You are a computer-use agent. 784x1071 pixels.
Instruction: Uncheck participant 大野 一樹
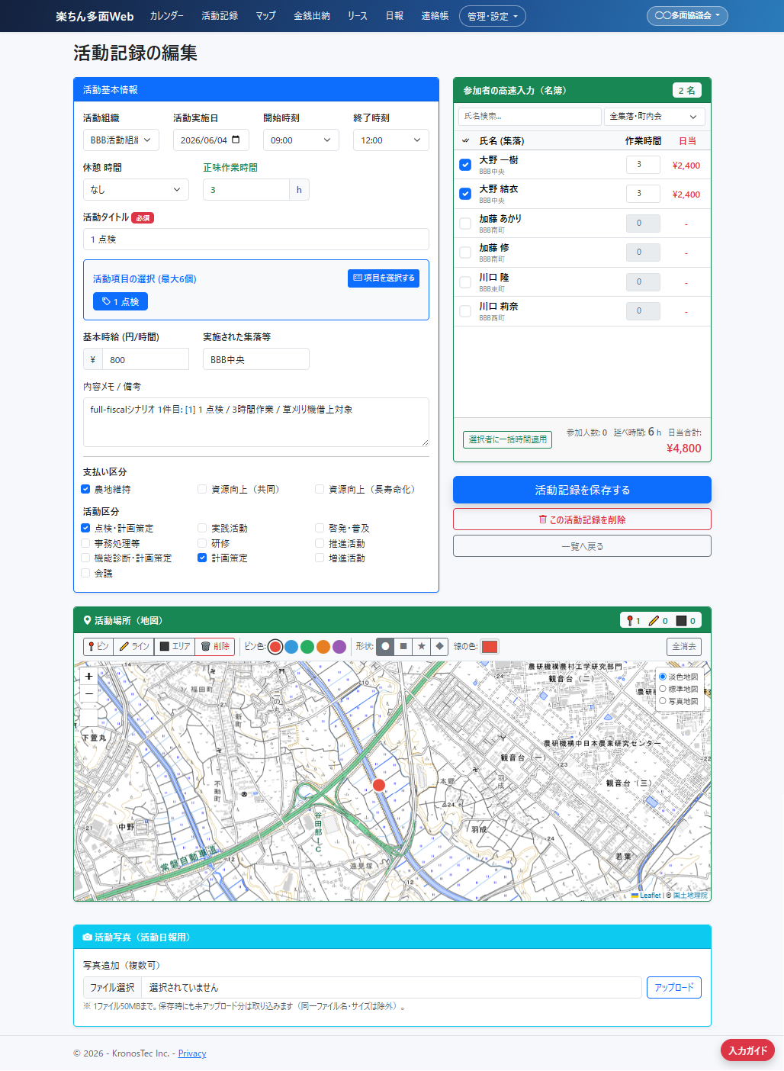coord(465,165)
